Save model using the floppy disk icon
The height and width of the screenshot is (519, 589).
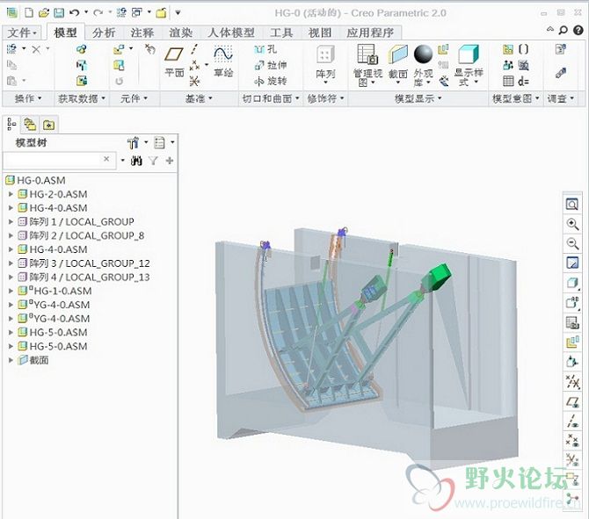(59, 13)
